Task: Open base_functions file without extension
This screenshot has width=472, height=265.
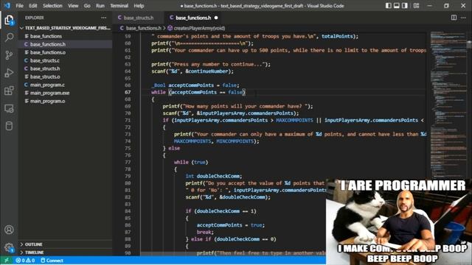Action: (x=66, y=36)
